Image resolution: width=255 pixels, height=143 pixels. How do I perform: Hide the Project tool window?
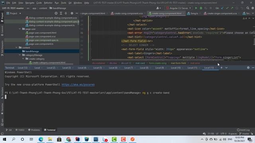click(x=77, y=13)
